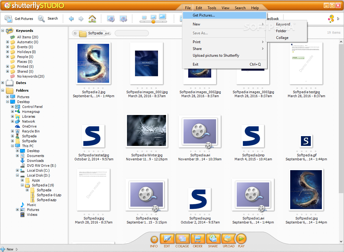Choose Exit from the File menu

pos(224,64)
